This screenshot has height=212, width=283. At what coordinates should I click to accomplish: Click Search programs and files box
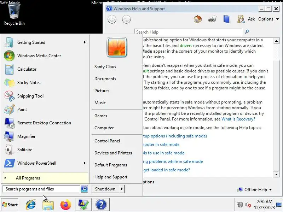41,189
